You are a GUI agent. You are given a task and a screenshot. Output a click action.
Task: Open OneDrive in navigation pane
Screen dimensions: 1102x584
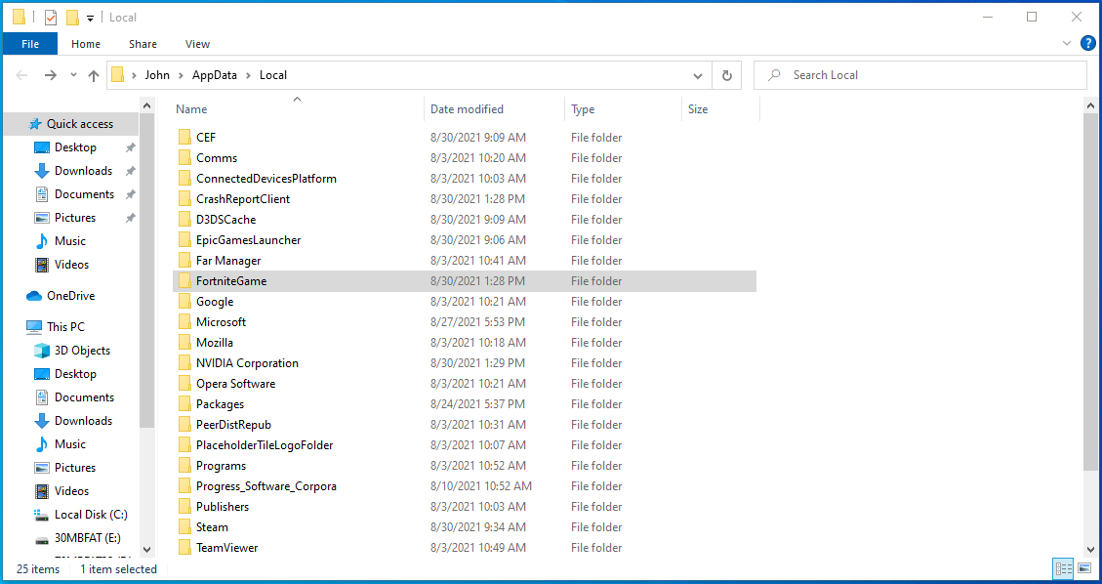[x=70, y=296]
